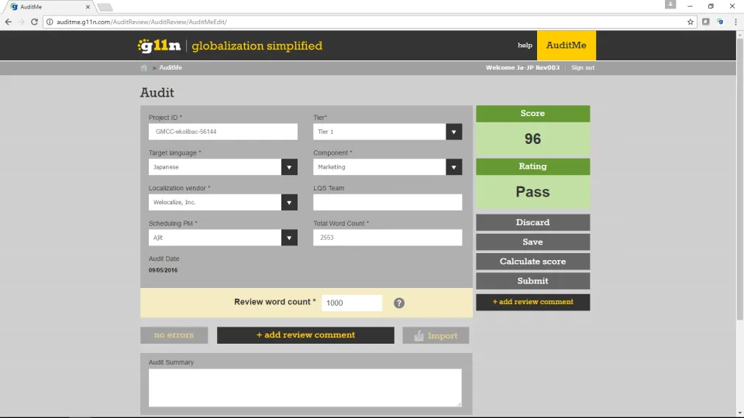Click the Submit button
Screen dimensions: 744x418
coord(533,280)
